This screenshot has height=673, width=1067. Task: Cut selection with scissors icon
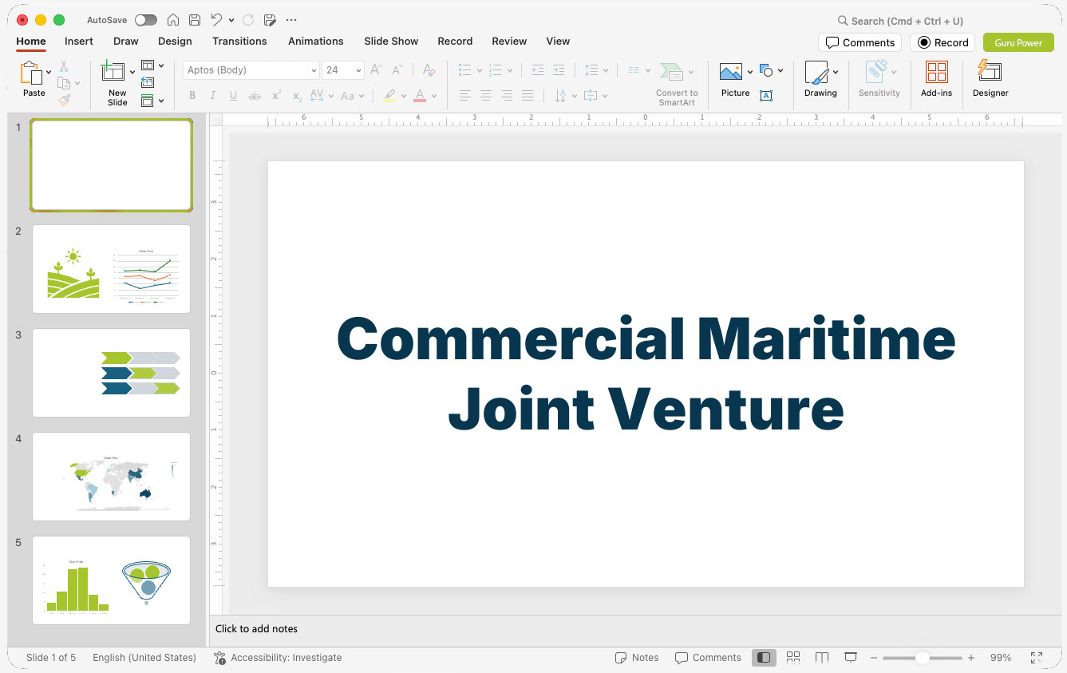(x=64, y=66)
